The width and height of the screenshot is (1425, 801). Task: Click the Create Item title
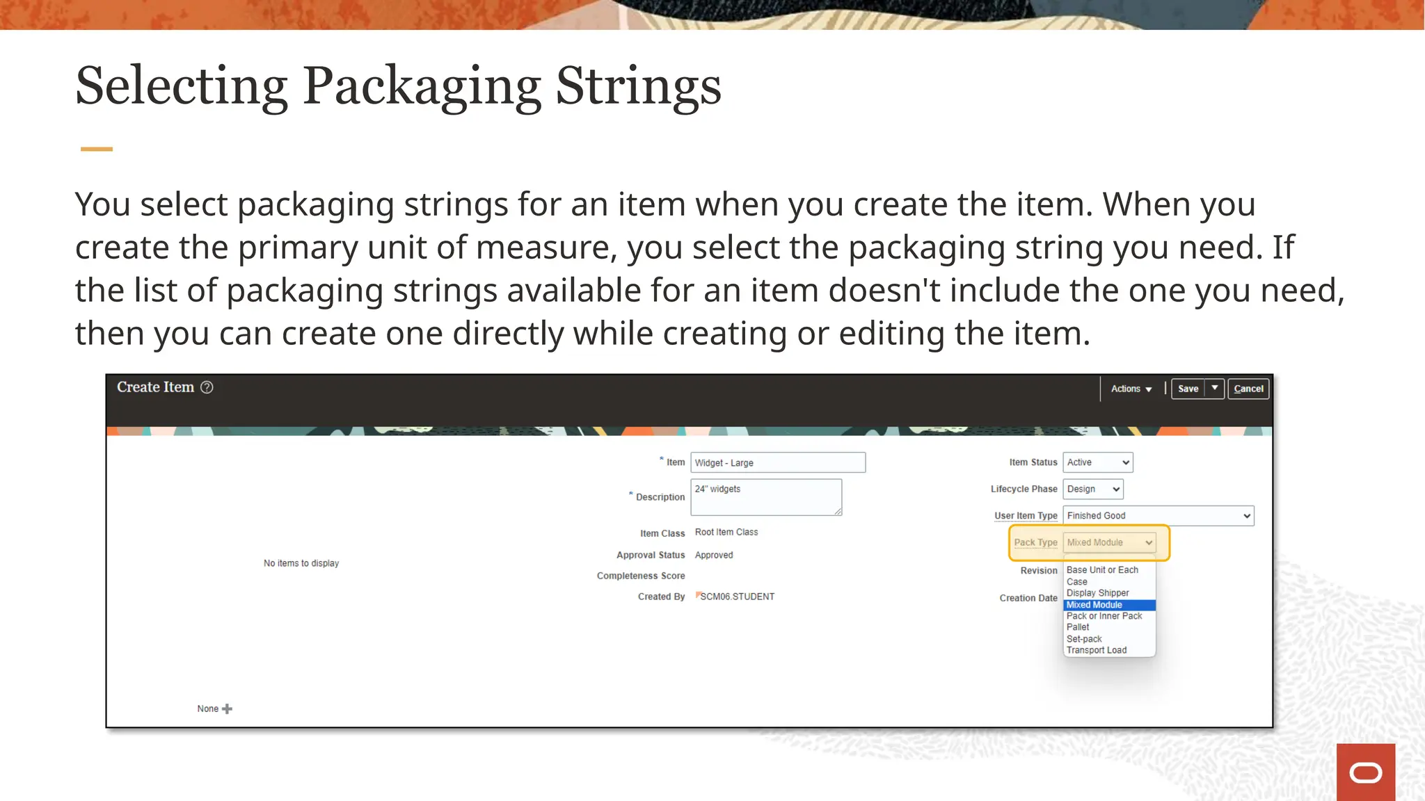(x=155, y=387)
